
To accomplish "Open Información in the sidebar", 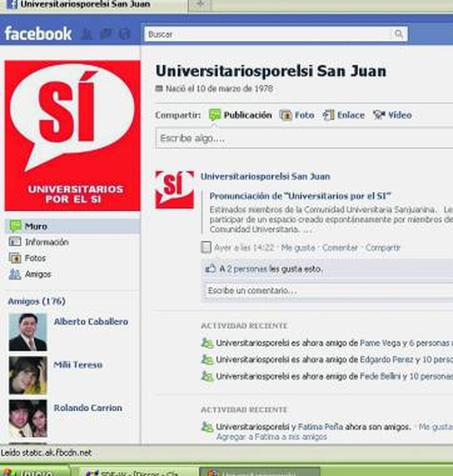I will point(46,242).
